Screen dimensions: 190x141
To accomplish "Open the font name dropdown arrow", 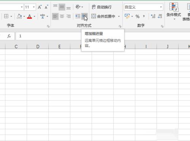I will pos(22,7).
